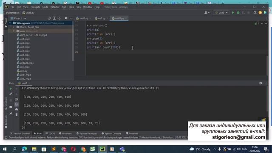Image resolution: width=272 pixels, height=153 pixels.
Task: Click the 9°C Cloudy weather widget
Action: pyautogui.click(x=200, y=149)
